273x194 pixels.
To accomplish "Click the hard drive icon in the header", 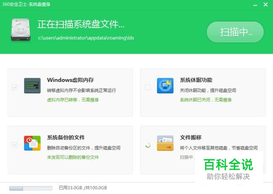I will 21,30.
